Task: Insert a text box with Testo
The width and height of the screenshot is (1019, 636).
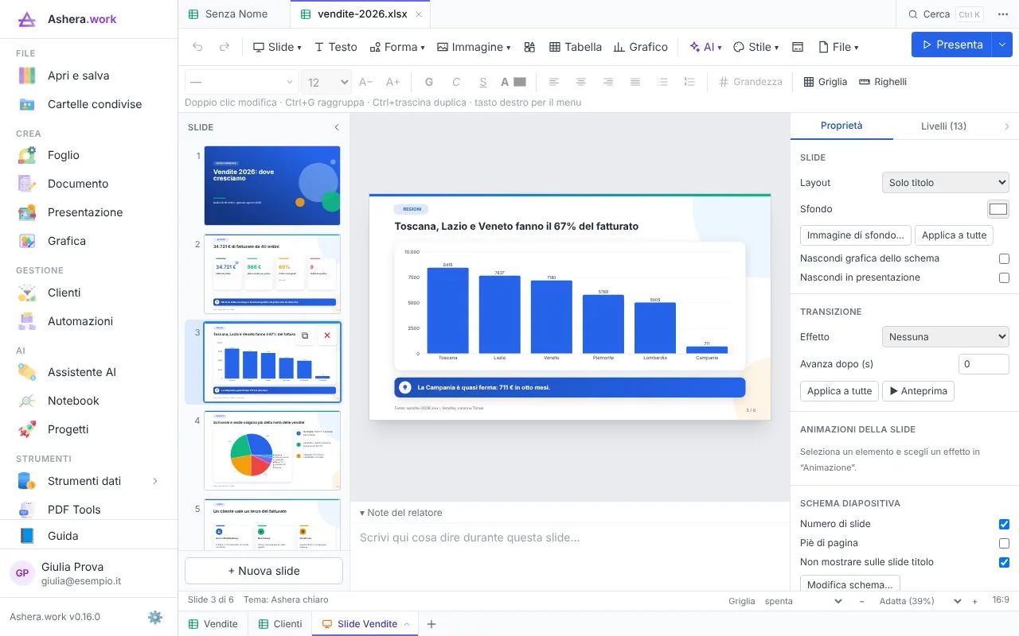Action: coord(336,47)
